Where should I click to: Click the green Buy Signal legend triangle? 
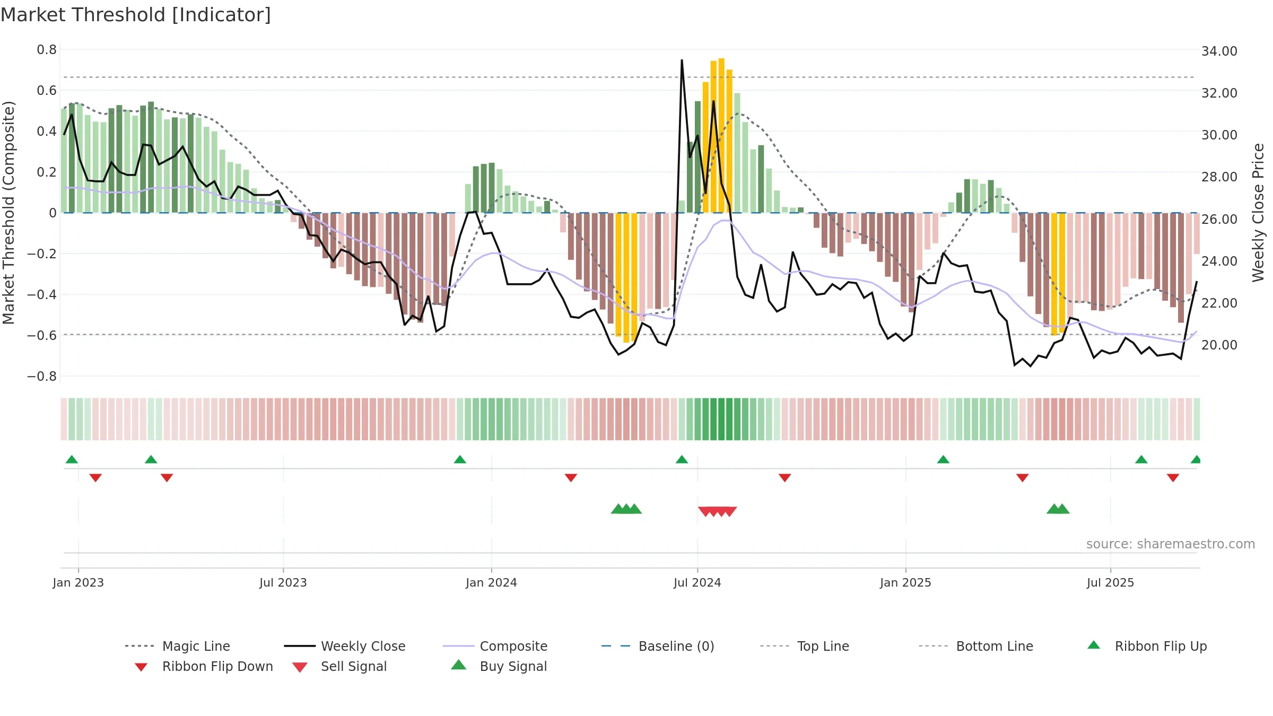click(x=458, y=665)
